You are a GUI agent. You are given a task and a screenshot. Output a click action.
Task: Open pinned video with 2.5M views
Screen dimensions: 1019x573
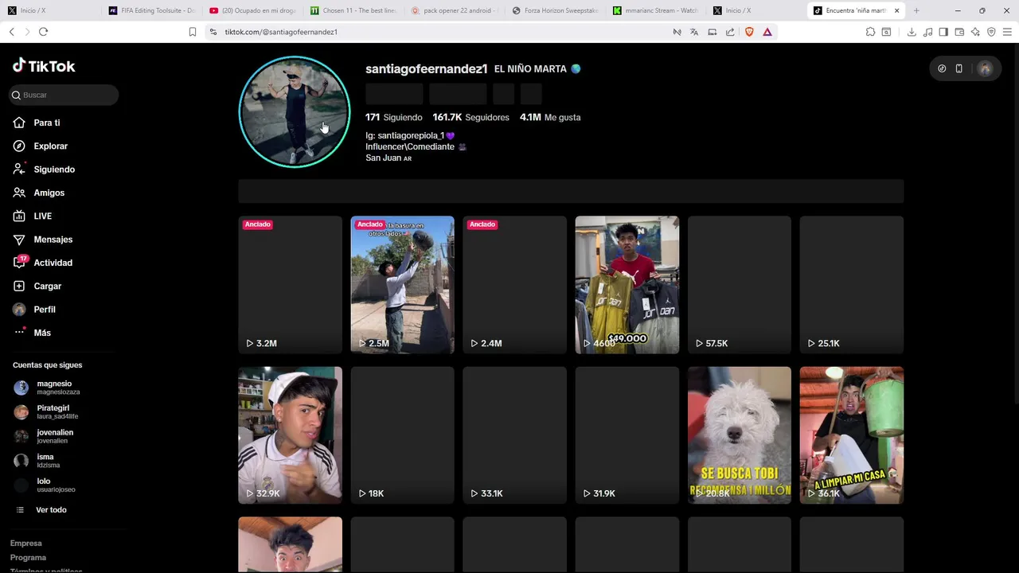[402, 285]
